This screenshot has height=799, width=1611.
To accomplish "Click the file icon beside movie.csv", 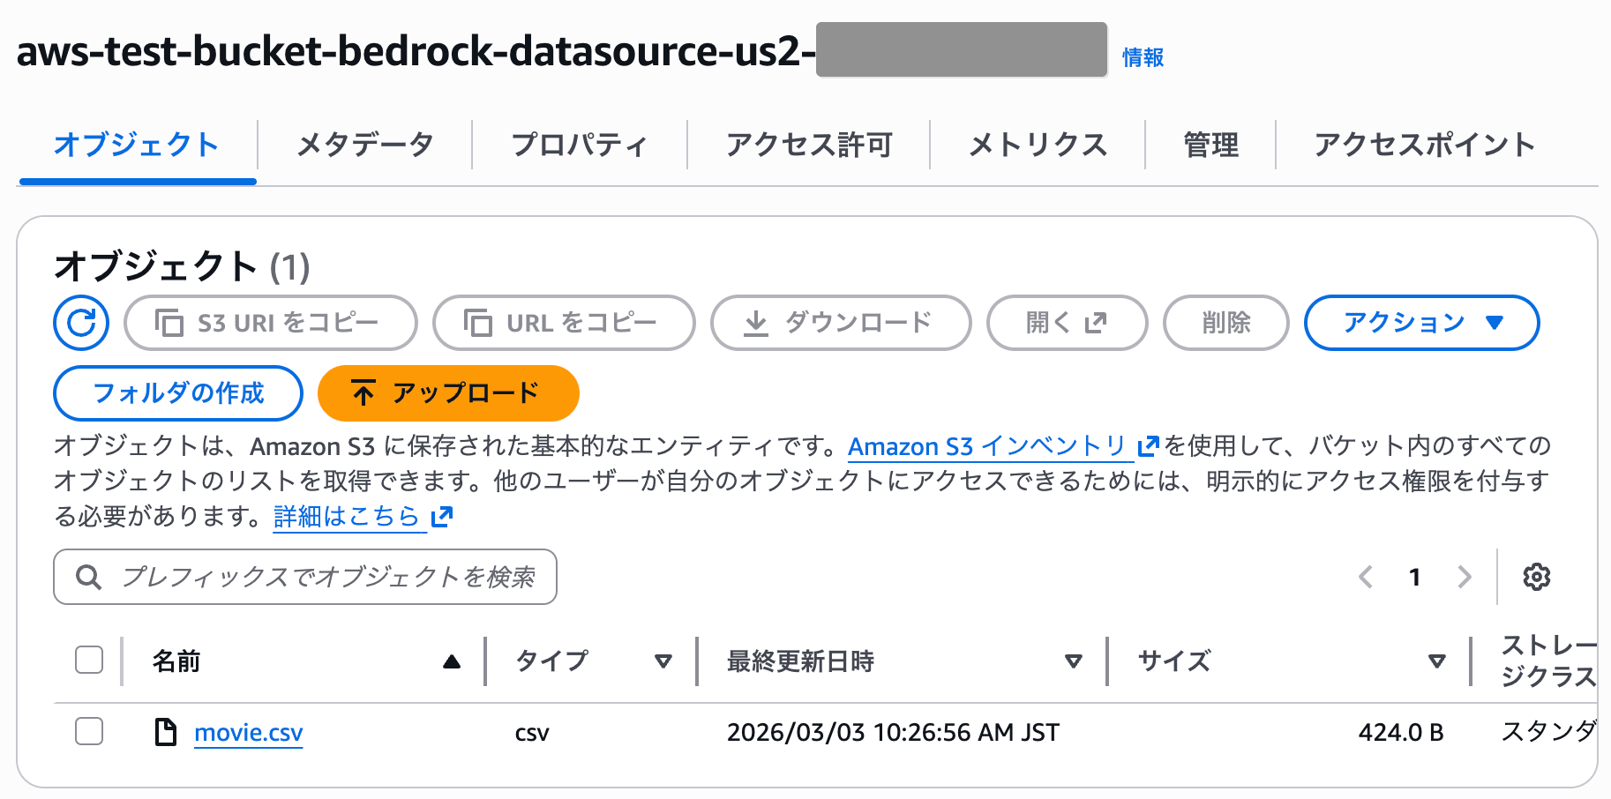I will [167, 732].
